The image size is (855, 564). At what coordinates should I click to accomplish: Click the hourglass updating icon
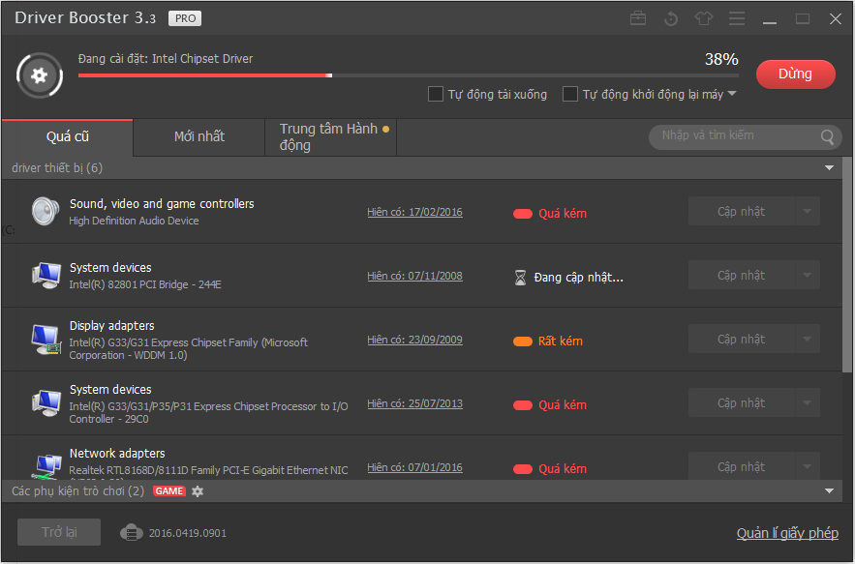520,278
